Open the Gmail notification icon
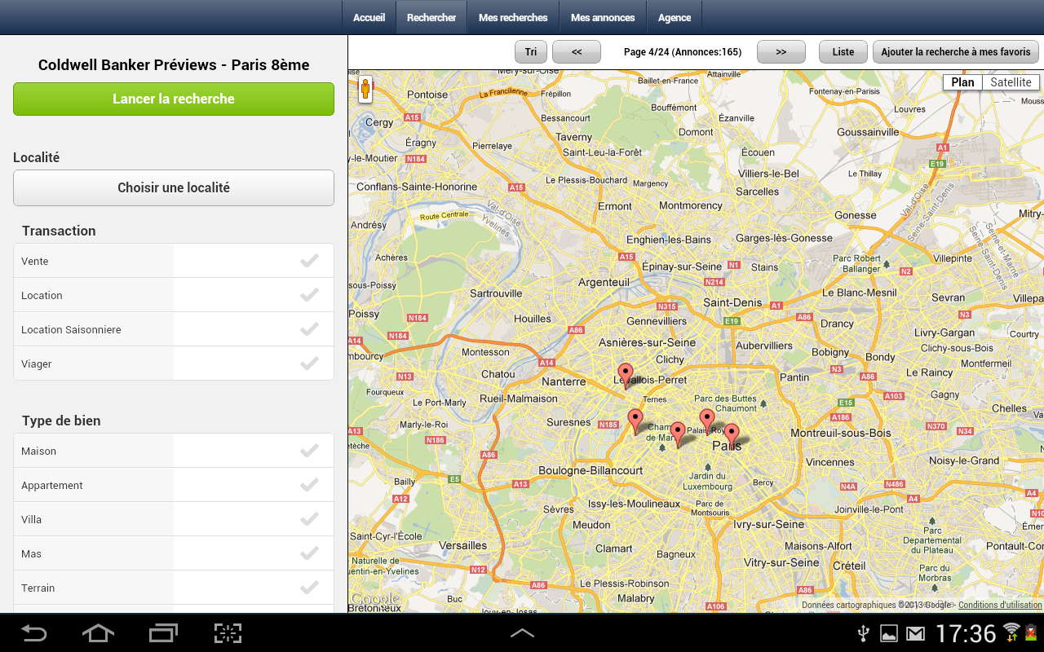Viewport: 1044px width, 652px height. 915,633
